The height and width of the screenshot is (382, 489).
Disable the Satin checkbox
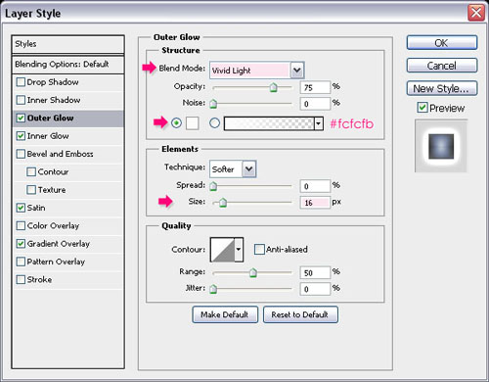tap(21, 208)
